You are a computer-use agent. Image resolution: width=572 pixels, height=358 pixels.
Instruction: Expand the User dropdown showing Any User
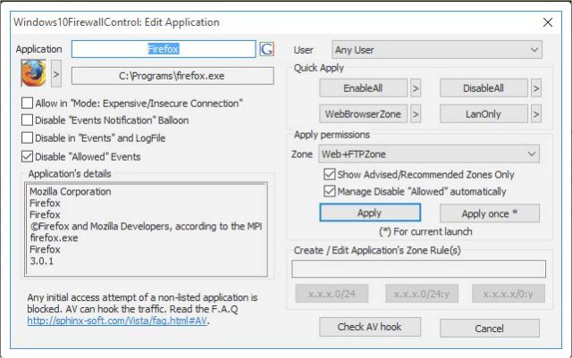pyautogui.click(x=437, y=49)
